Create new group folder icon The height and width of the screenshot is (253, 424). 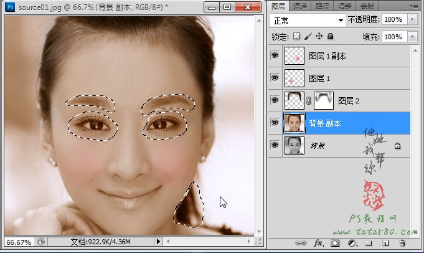369,242
